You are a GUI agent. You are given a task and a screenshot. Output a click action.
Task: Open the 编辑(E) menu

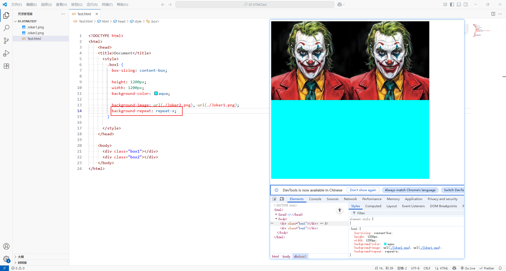point(31,4)
